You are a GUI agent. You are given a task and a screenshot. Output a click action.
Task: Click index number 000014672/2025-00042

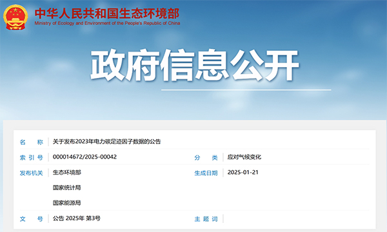tap(84, 157)
